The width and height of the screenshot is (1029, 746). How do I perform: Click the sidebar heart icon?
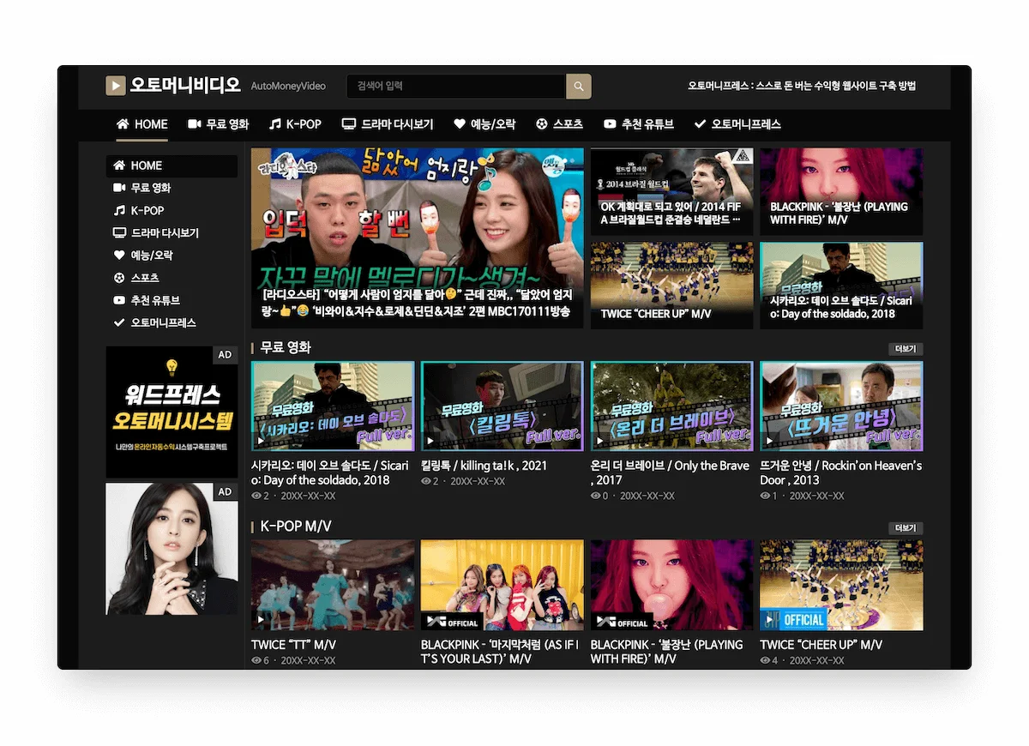coord(119,256)
